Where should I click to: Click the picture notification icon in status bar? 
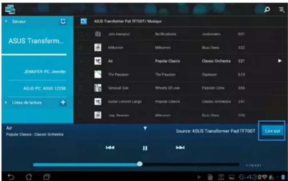pyautogui.click(x=232, y=177)
